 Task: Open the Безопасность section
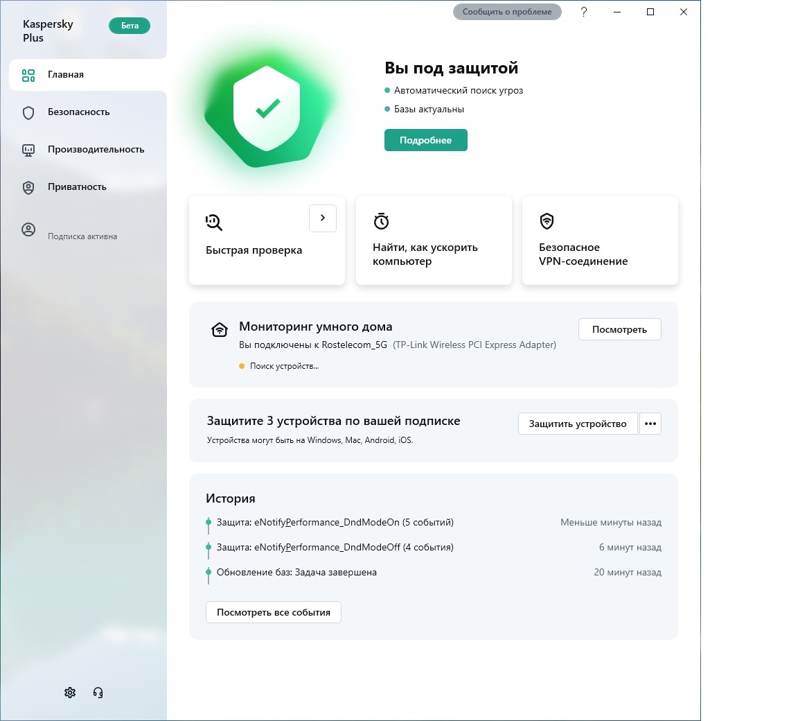pyautogui.click(x=88, y=112)
